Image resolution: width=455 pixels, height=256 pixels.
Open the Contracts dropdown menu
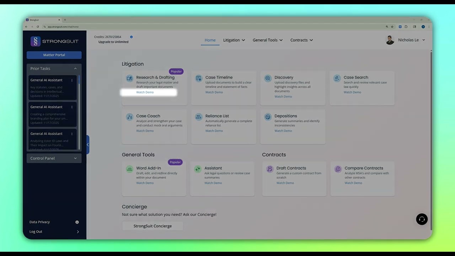[301, 40]
